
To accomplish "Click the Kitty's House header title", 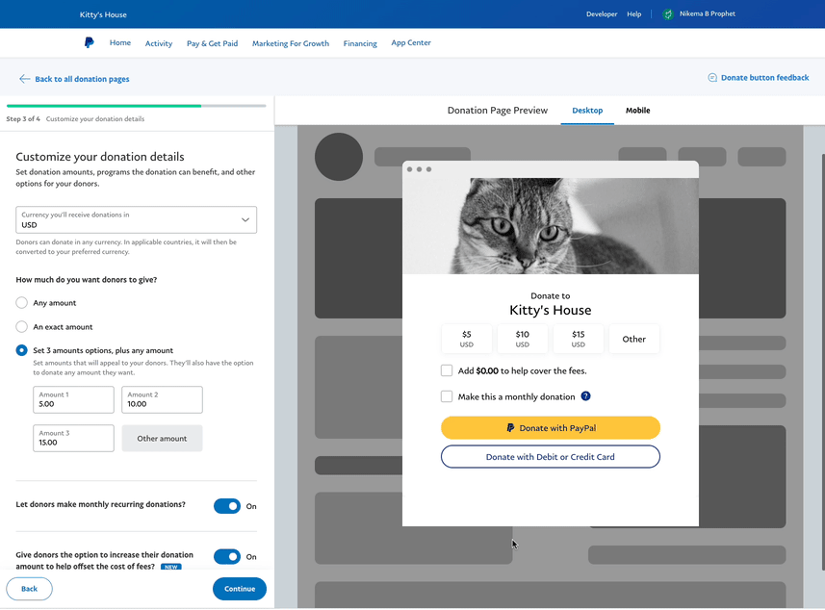I will click(x=103, y=14).
